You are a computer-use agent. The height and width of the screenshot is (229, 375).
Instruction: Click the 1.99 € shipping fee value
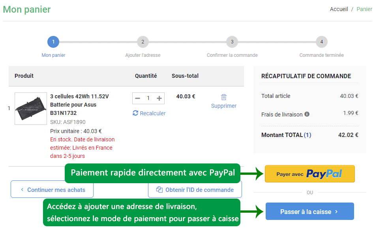pyautogui.click(x=351, y=113)
